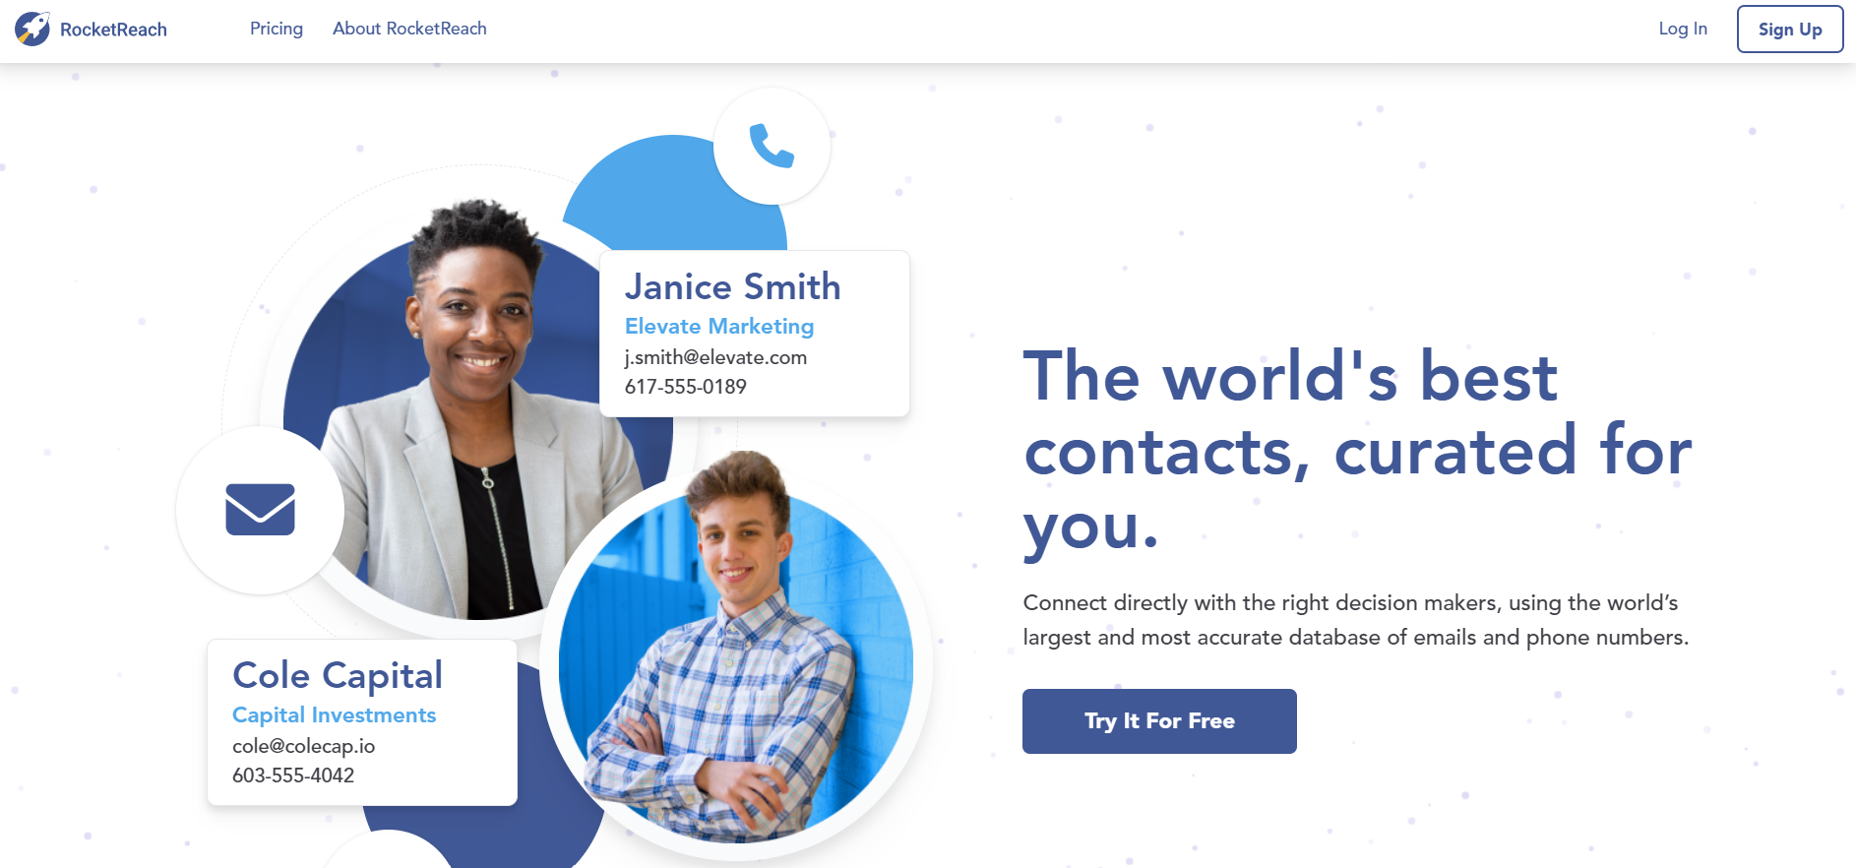The width and height of the screenshot is (1856, 868).
Task: Click the j.smith@elevate.com email address
Action: [715, 357]
